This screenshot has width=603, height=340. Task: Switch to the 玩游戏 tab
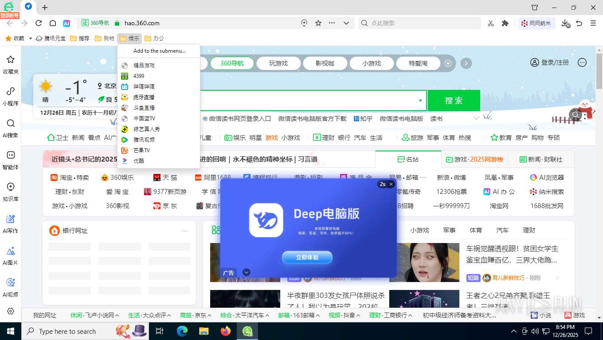click(278, 63)
